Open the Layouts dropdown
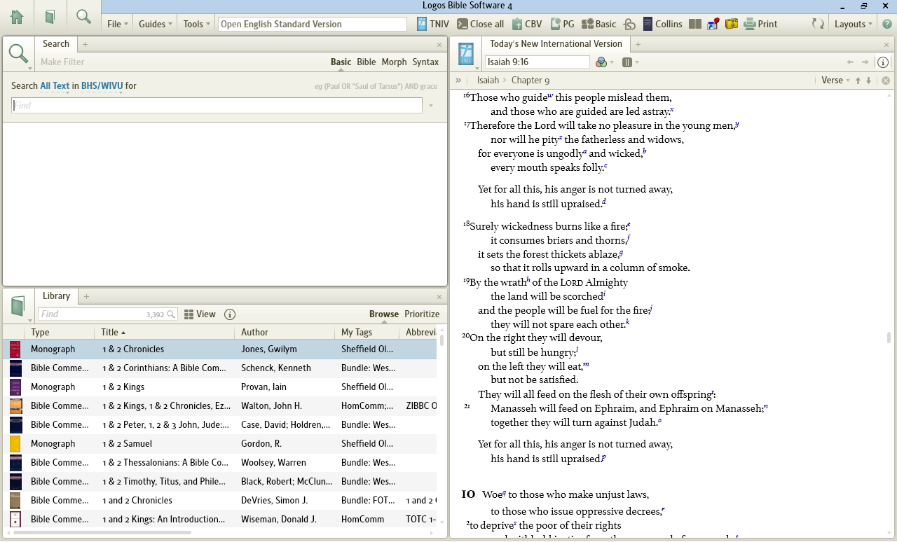This screenshot has height=542, width=897. [x=854, y=24]
